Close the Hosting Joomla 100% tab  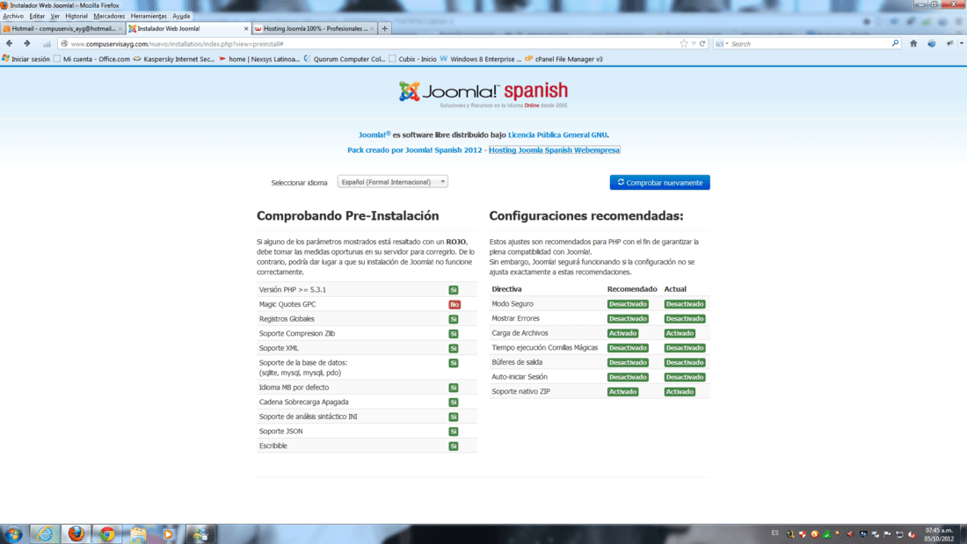(372, 28)
